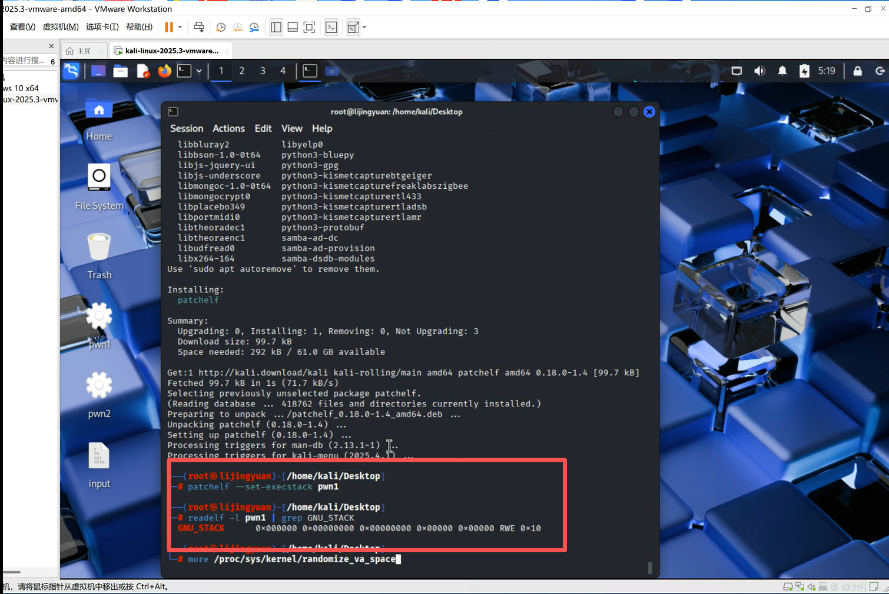
Task: Select the terminal window taskbar button
Action: point(310,71)
